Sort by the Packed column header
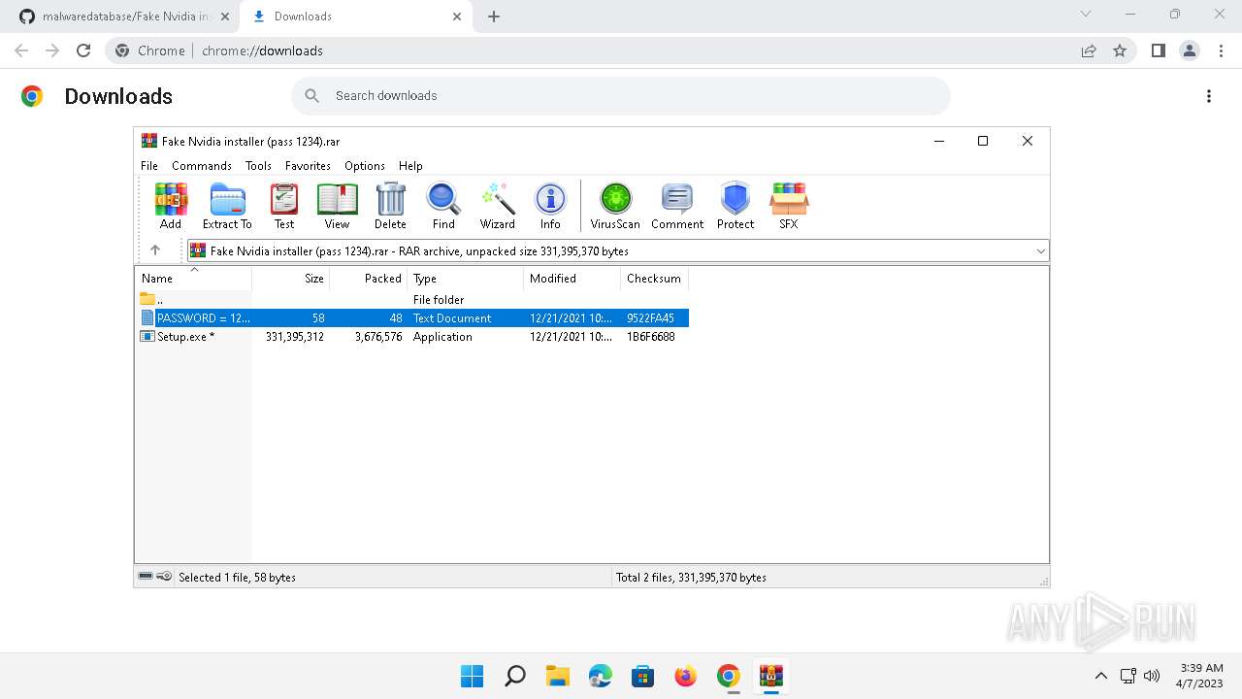The image size is (1242, 699). [369, 279]
